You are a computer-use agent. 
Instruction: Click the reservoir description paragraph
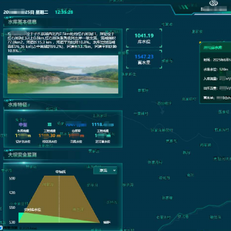(62, 42)
